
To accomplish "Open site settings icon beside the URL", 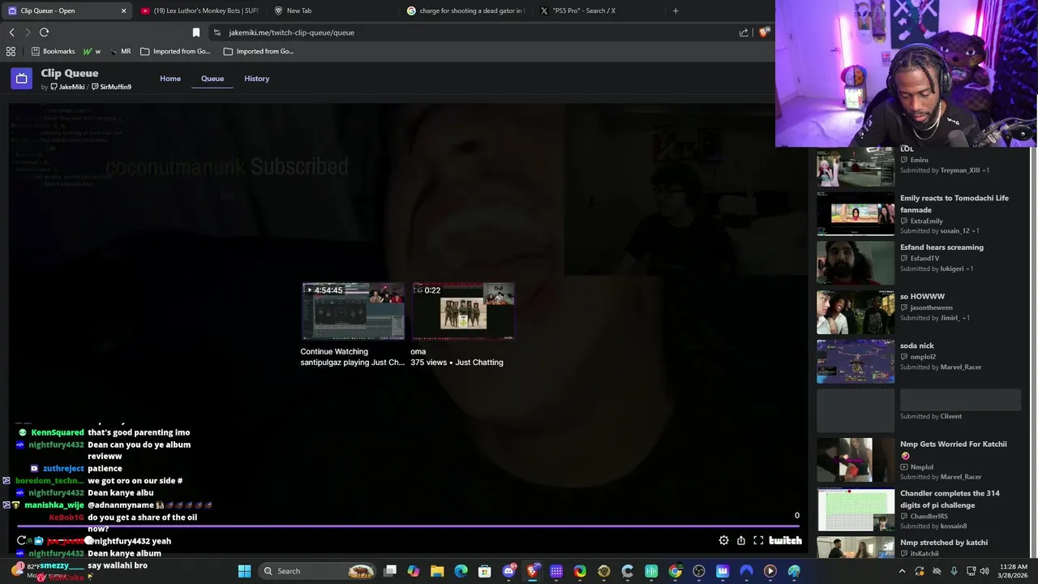I will coord(217,32).
